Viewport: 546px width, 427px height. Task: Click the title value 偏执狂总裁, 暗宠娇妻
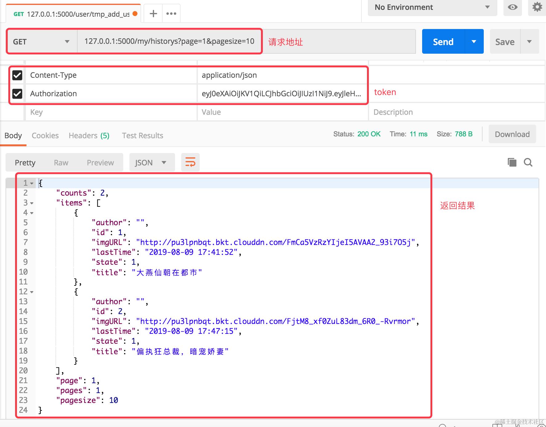180,351
